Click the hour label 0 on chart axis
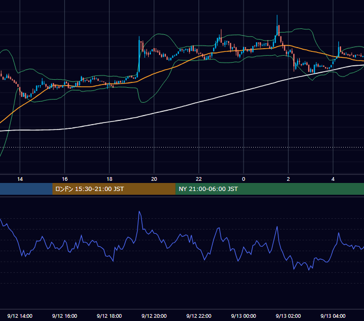Screen dimensions: 364x321 244,179
